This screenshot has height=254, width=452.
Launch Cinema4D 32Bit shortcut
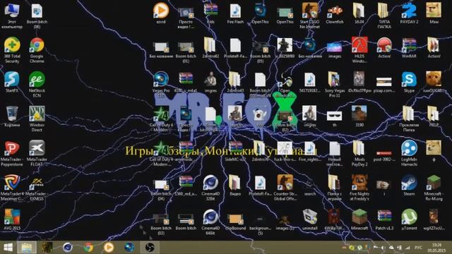coord(210,188)
